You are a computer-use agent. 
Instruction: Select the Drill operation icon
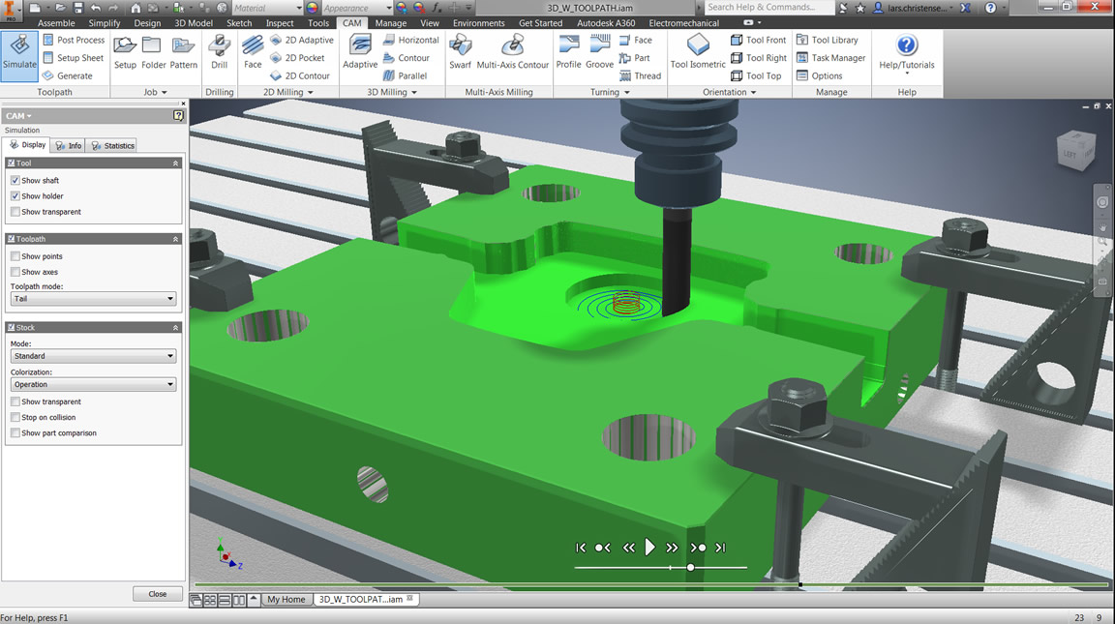tap(220, 53)
